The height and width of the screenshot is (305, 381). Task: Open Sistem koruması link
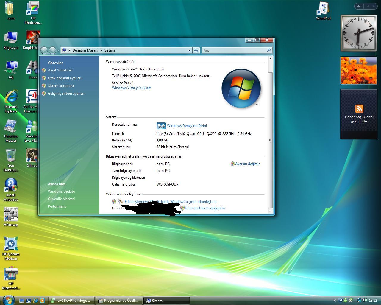coord(61,86)
